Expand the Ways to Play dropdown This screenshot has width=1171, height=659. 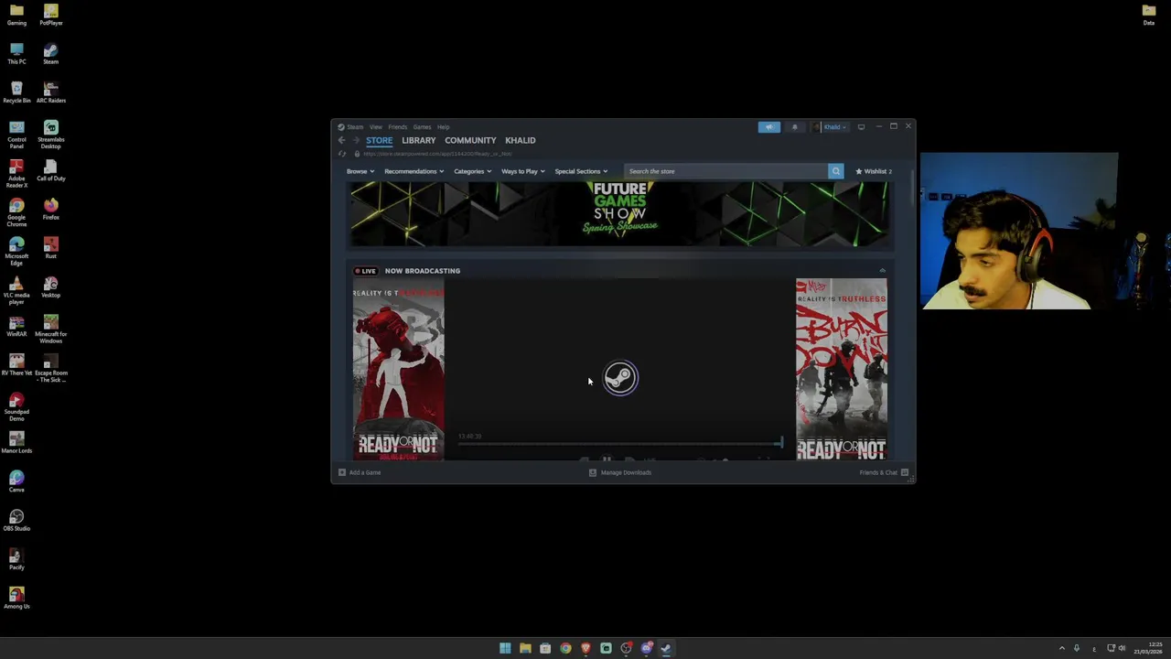point(522,171)
